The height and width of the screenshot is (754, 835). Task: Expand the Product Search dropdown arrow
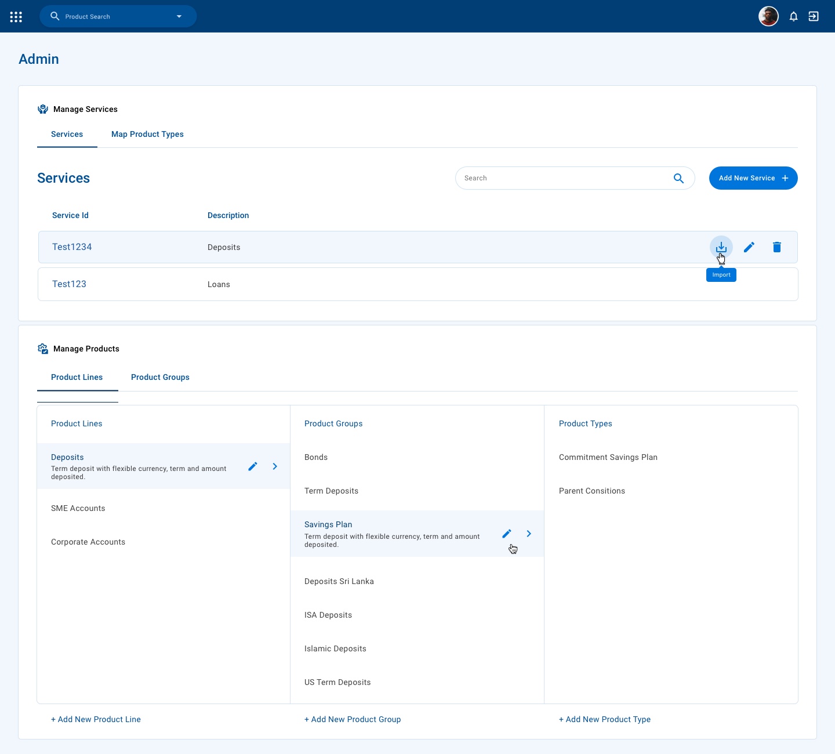click(x=179, y=16)
